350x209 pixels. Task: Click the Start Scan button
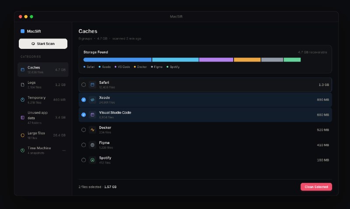(43, 44)
